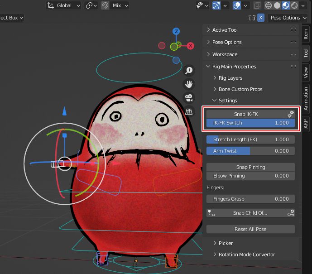The width and height of the screenshot is (312, 274).
Task: Open the Pose Options dropdown
Action: [x=286, y=18]
